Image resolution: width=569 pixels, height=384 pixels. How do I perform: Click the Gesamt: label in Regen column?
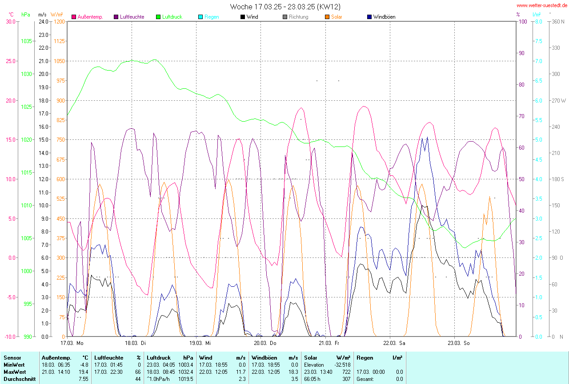365,379
